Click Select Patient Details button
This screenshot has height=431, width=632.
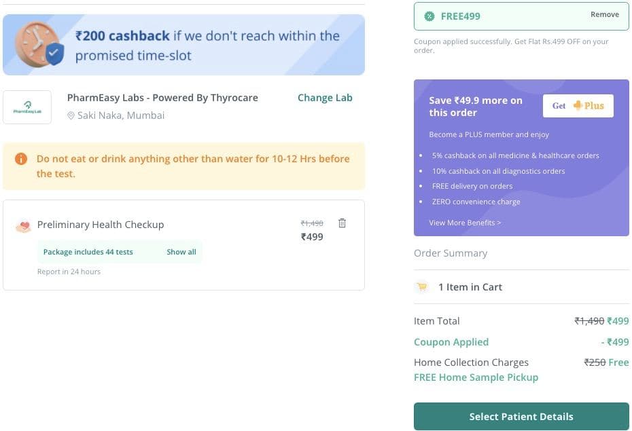coord(521,417)
